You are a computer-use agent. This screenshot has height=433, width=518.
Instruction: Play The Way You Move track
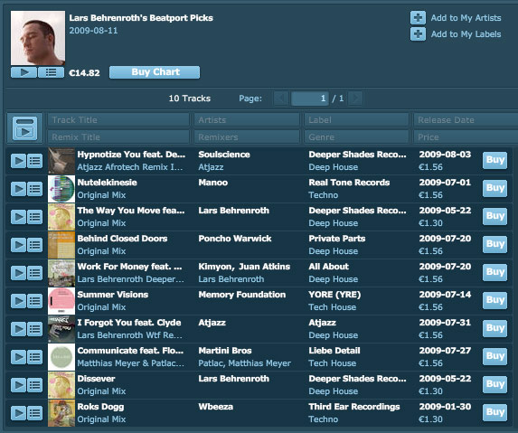point(18,217)
